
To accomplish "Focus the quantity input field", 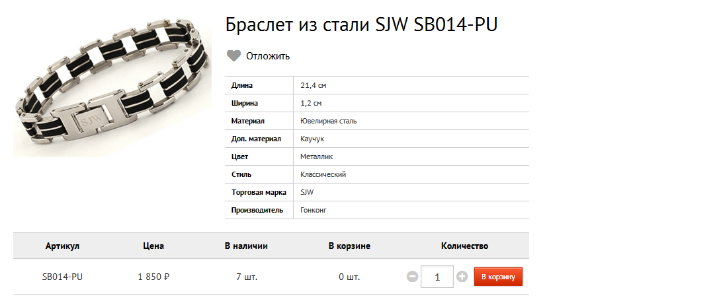I will [x=437, y=277].
